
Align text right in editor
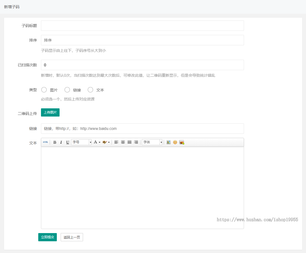point(136,142)
